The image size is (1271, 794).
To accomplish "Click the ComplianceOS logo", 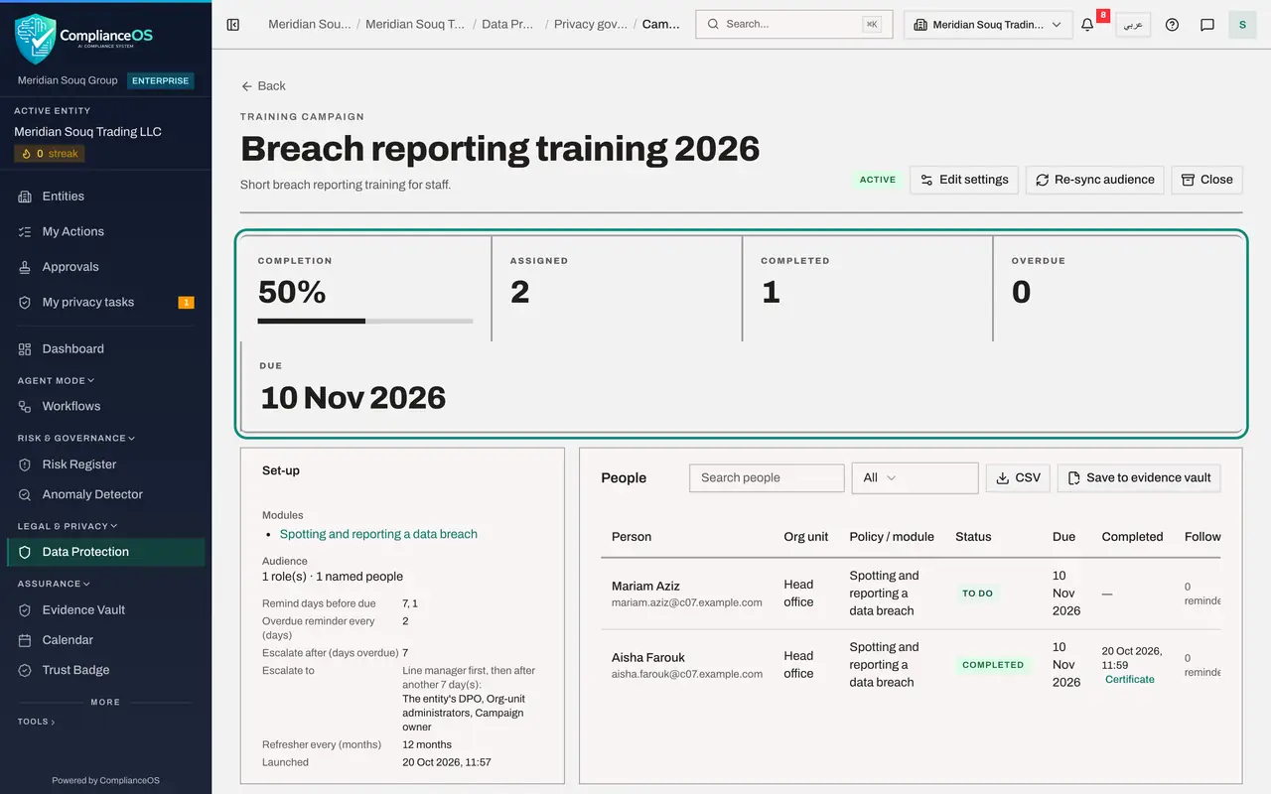I will pyautogui.click(x=84, y=38).
